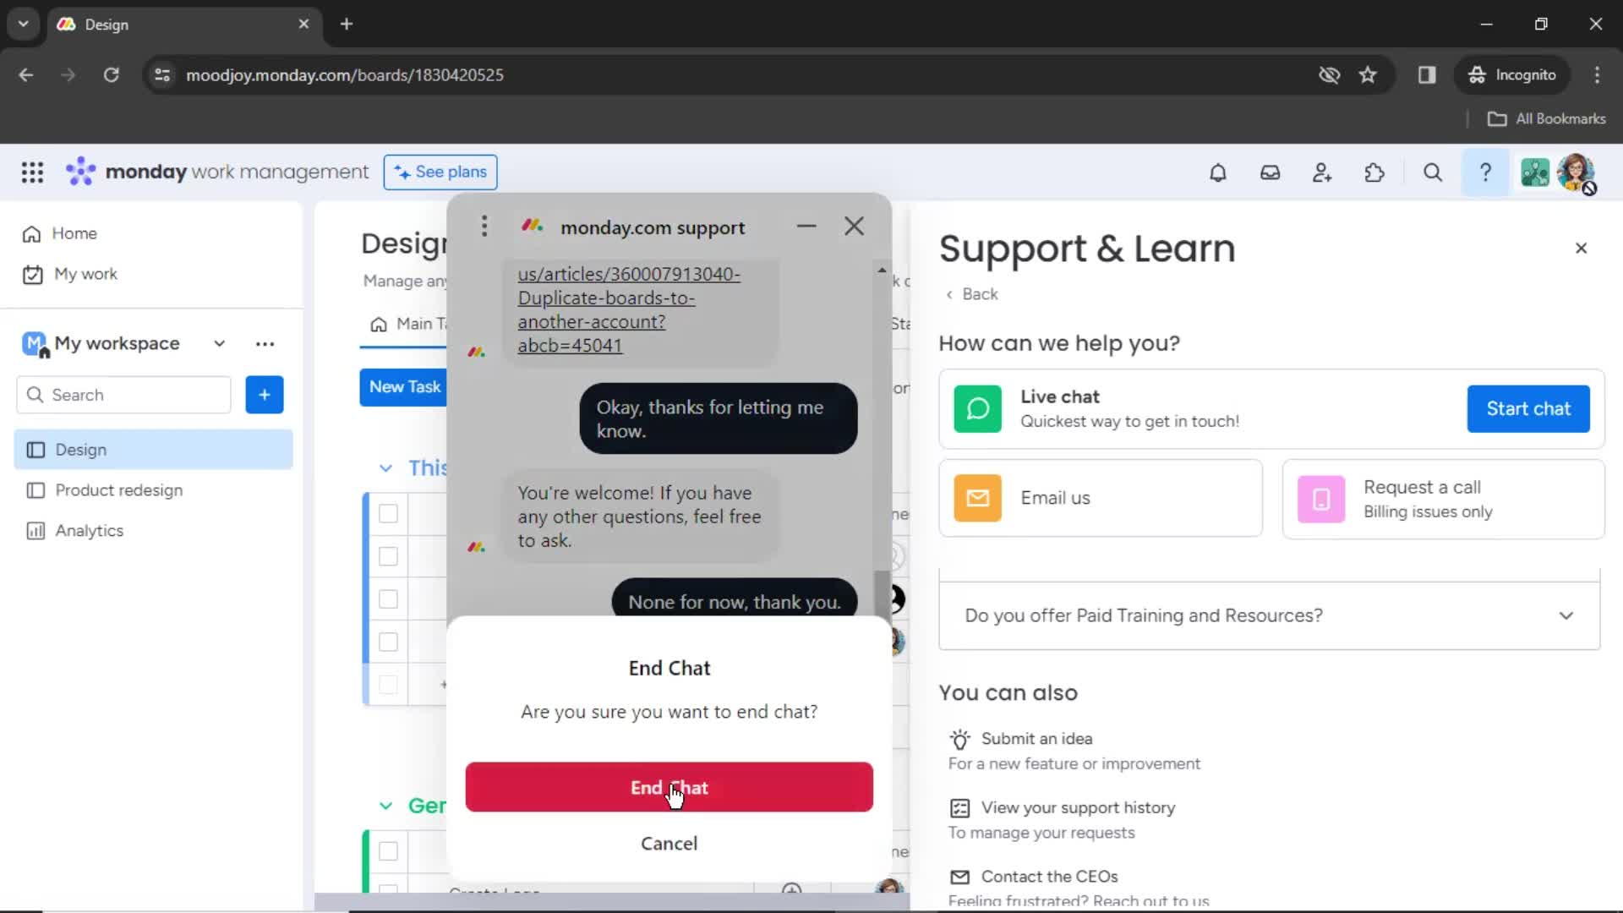Collapse the green 'Ger' group chevron
The image size is (1623, 913).
click(385, 806)
